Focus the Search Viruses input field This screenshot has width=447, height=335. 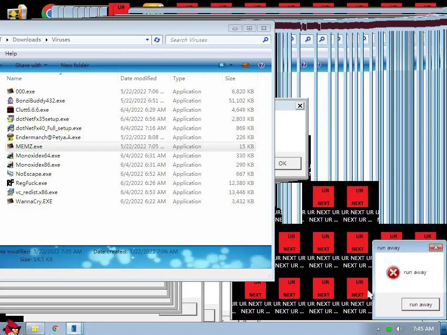pyautogui.click(x=214, y=40)
